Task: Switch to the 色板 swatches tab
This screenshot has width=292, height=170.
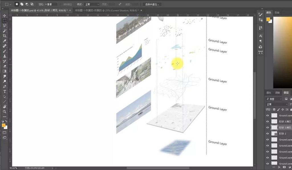Action: [x=277, y=13]
